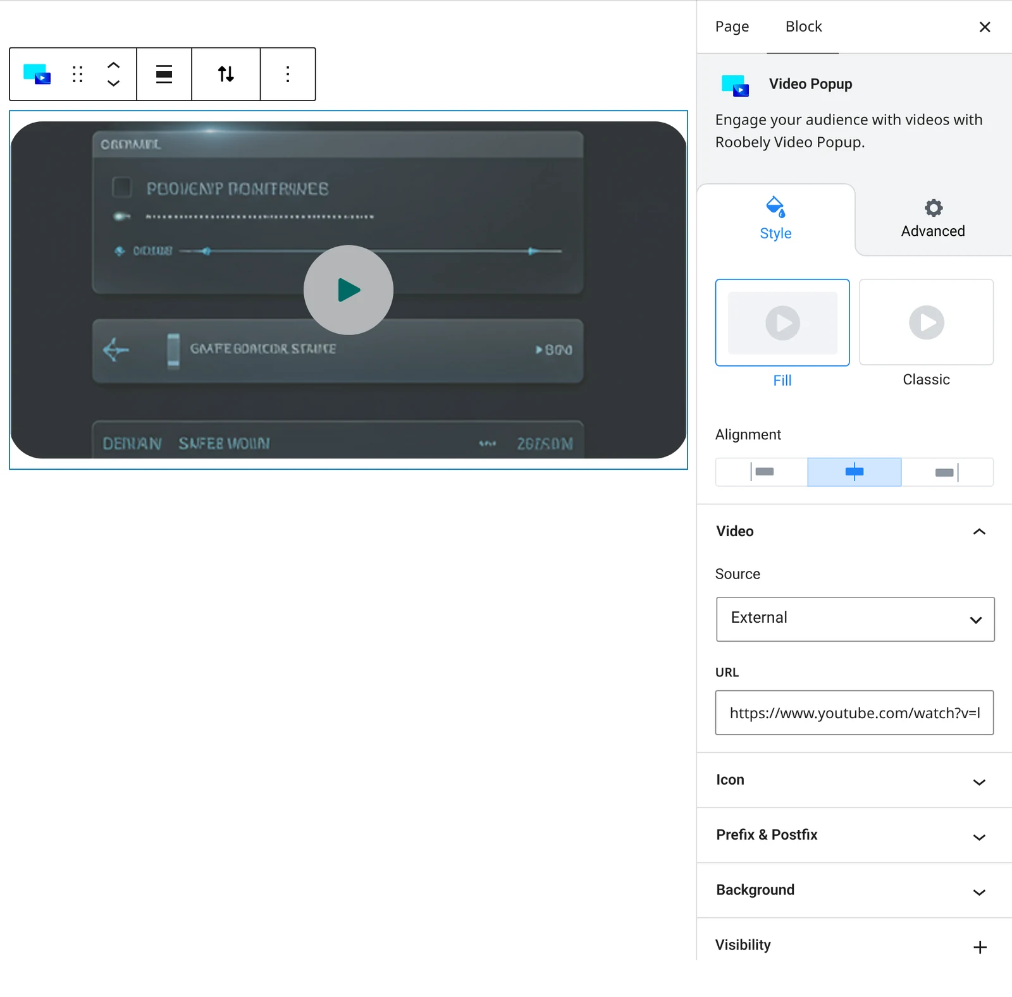Expand the Visibility section with plus
Image resolution: width=1012 pixels, height=997 pixels.
click(980, 947)
